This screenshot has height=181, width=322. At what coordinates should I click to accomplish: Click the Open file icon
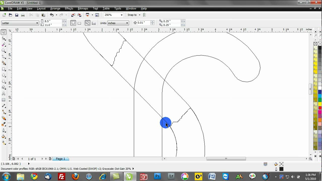point(11,15)
